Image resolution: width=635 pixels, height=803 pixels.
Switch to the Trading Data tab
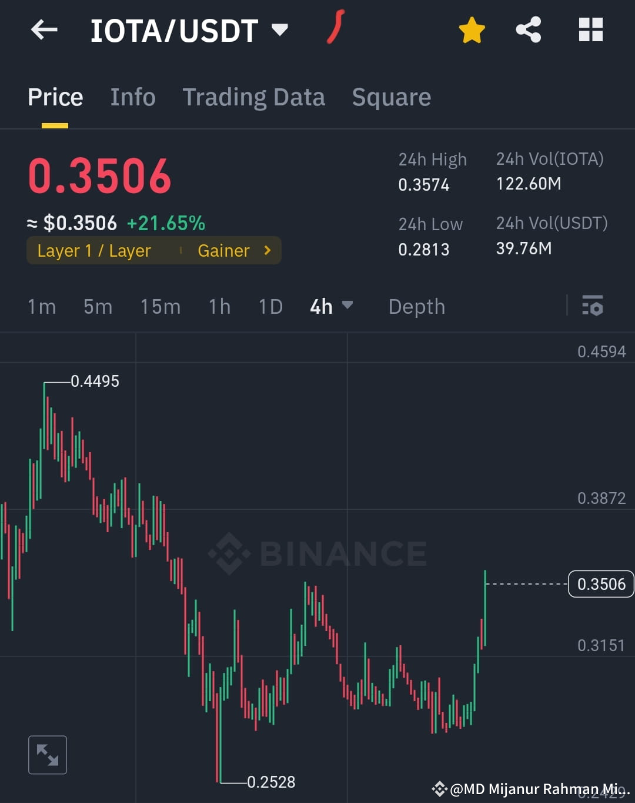pyautogui.click(x=254, y=97)
